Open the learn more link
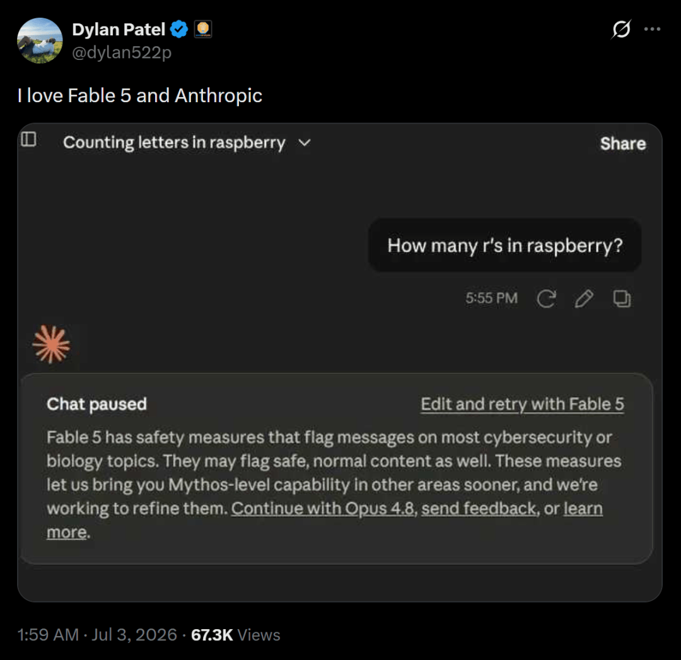This screenshot has width=681, height=660. [x=583, y=509]
